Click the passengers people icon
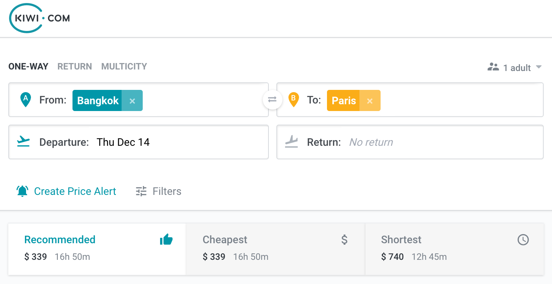 click(x=493, y=67)
